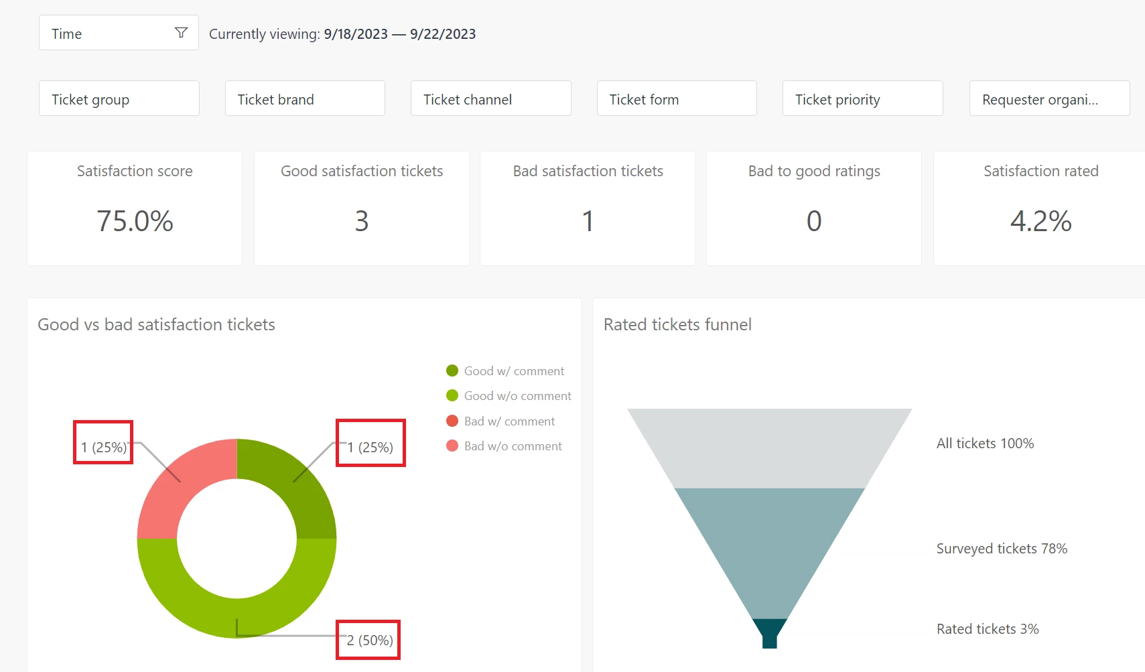The width and height of the screenshot is (1145, 672).
Task: Click the 'Rated tickets 3%' label
Action: [988, 628]
